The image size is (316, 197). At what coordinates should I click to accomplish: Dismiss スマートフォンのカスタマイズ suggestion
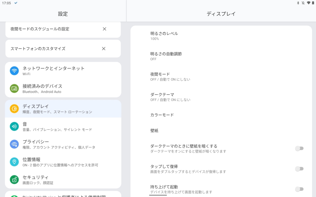(x=104, y=49)
